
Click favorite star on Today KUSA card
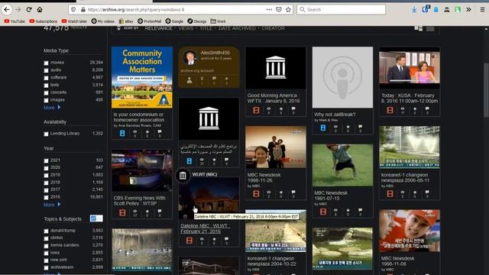pyautogui.click(x=415, y=109)
